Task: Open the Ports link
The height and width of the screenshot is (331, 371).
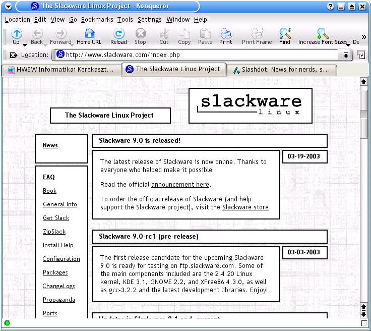Action: [50, 313]
